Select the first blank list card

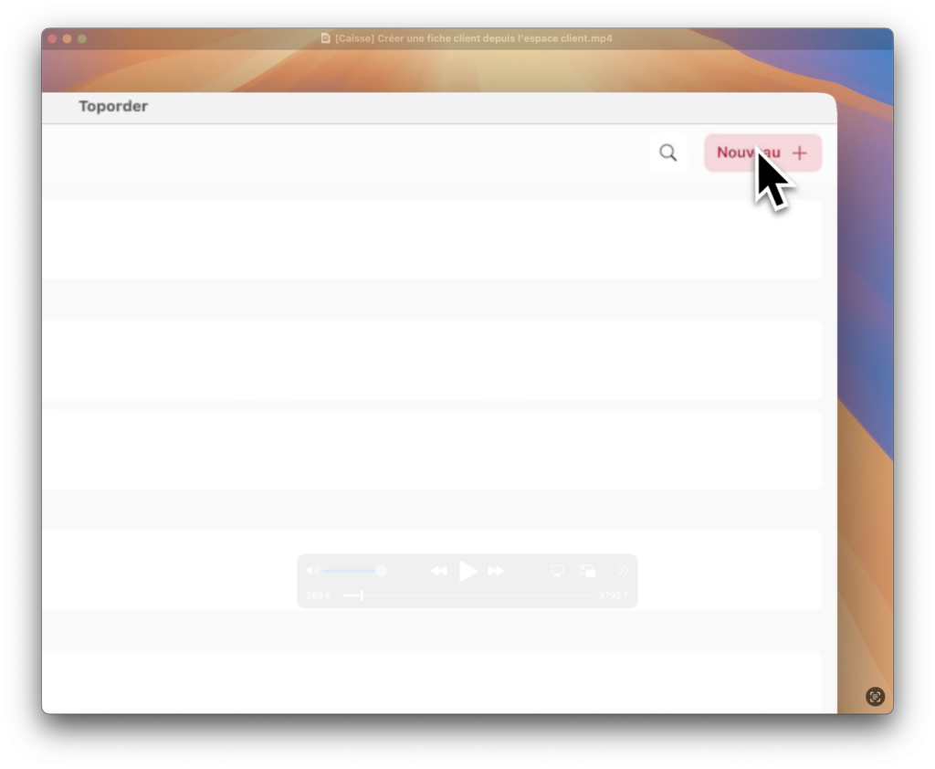click(x=431, y=239)
